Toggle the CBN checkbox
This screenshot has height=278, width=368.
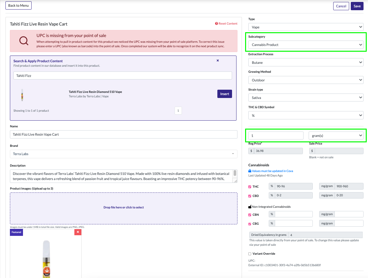pos(250,215)
